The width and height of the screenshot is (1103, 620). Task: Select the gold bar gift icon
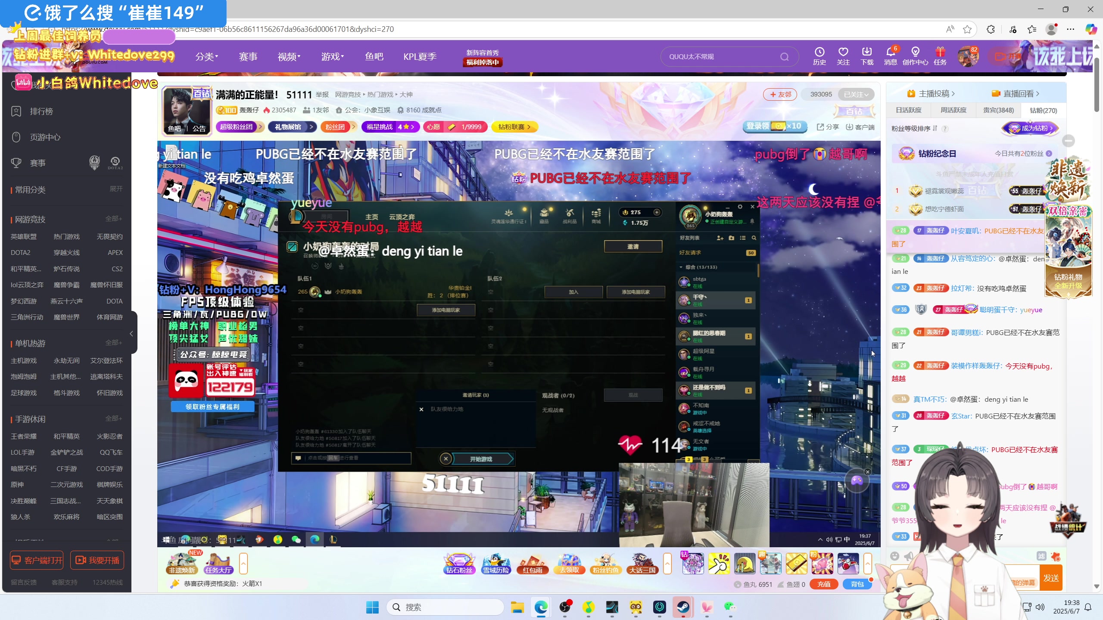(x=796, y=564)
